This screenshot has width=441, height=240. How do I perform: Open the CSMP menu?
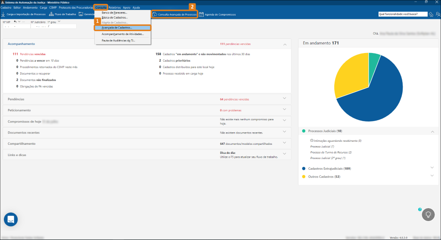coord(53,8)
